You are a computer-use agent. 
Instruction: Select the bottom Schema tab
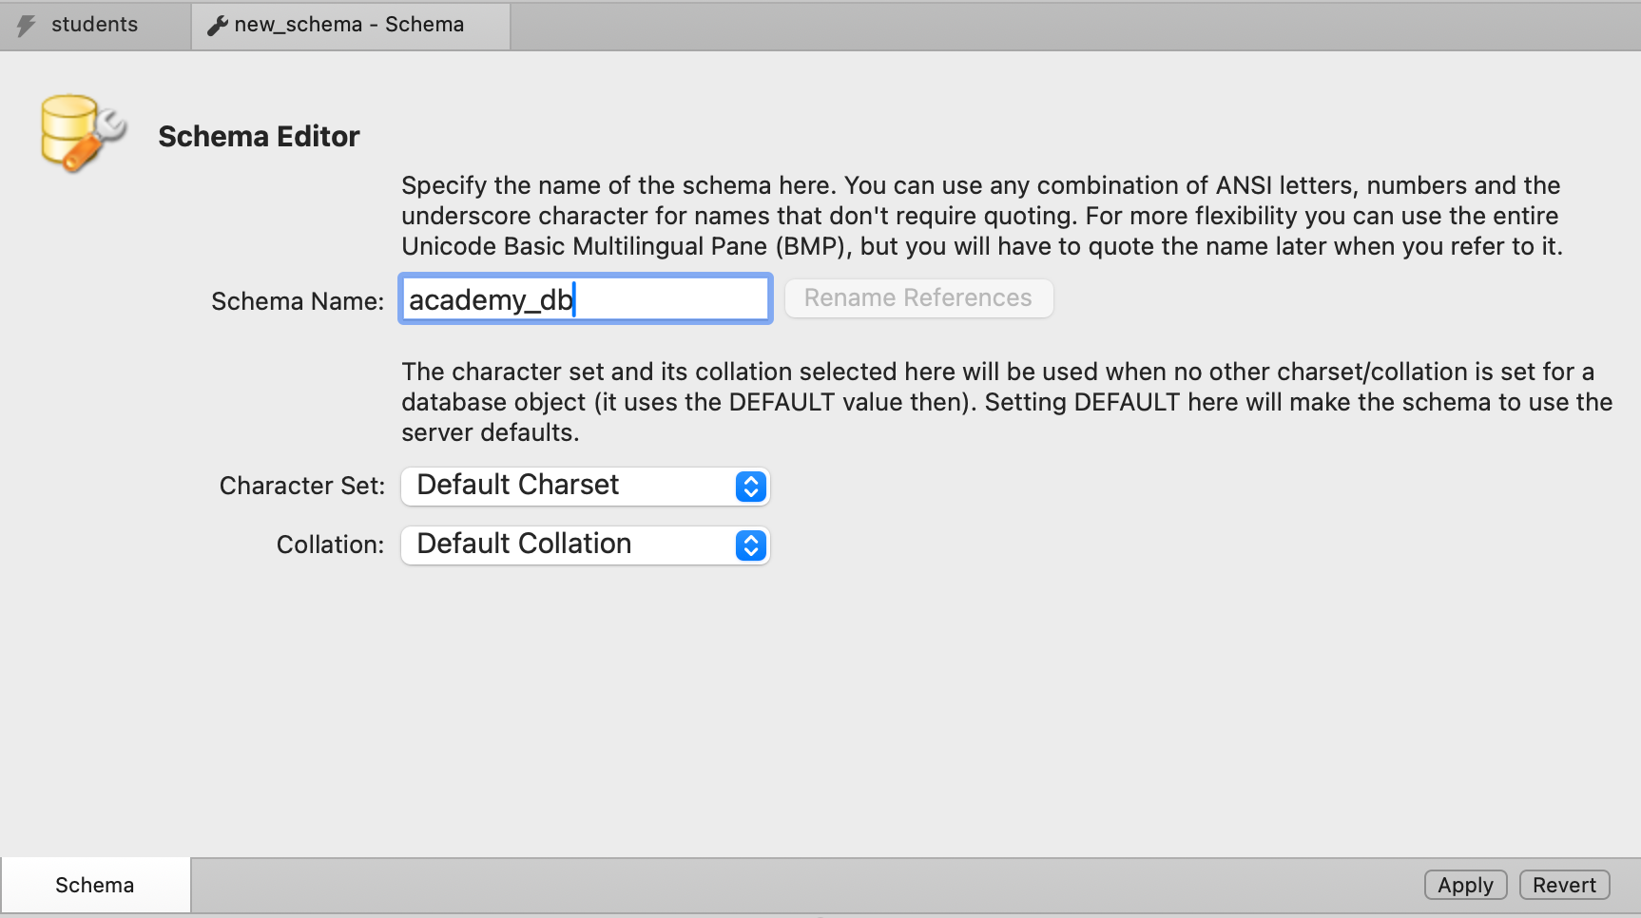[94, 885]
